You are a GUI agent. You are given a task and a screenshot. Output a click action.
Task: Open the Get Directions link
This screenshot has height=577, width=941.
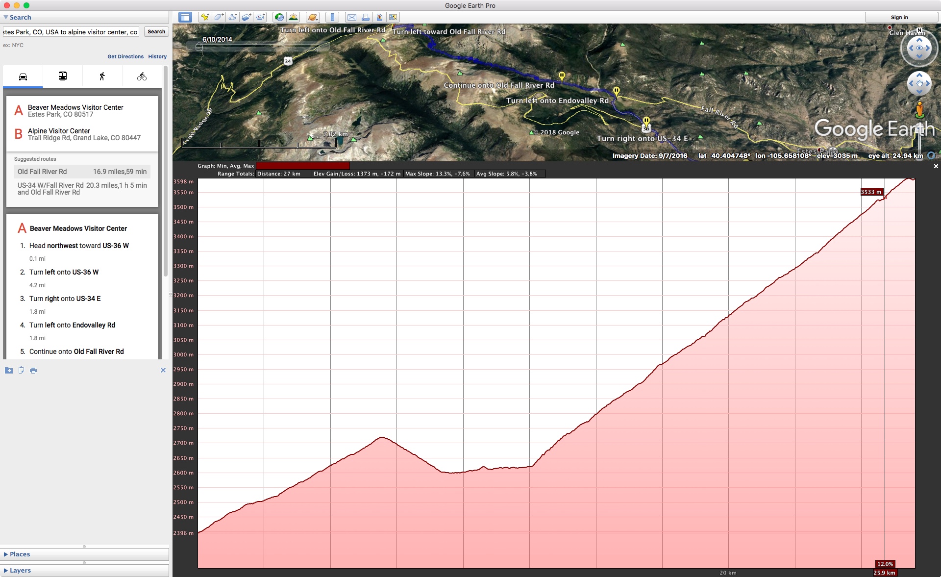(125, 56)
